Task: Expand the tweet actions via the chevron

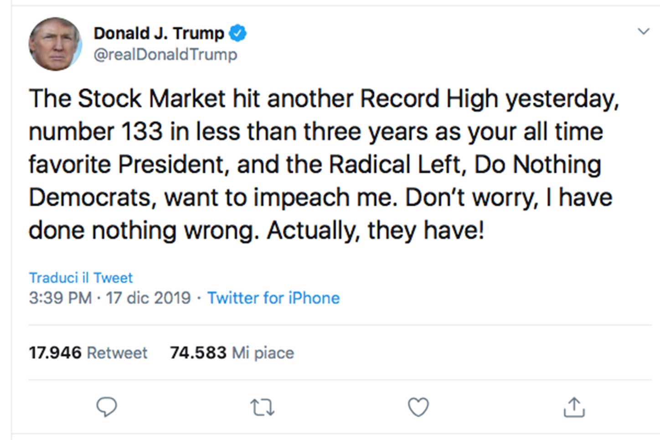Action: point(643,31)
